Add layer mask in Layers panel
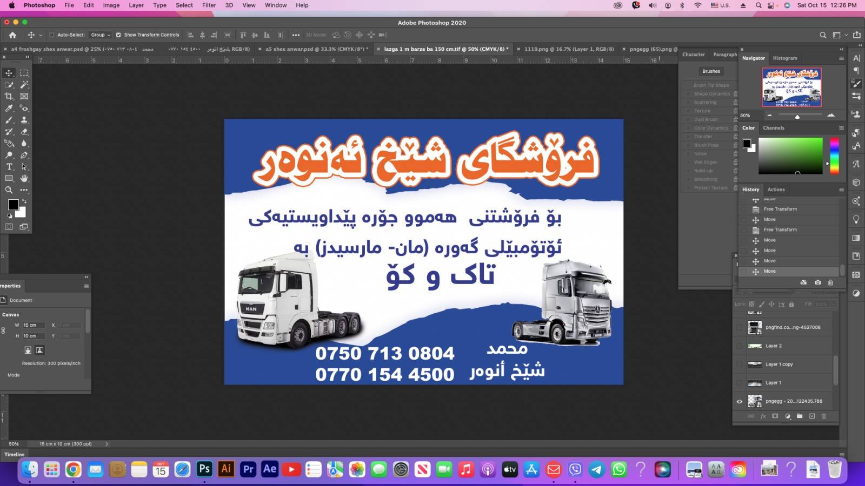 click(775, 416)
